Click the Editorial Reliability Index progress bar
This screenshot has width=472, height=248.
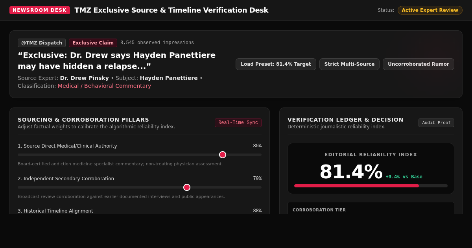pyautogui.click(x=371, y=186)
